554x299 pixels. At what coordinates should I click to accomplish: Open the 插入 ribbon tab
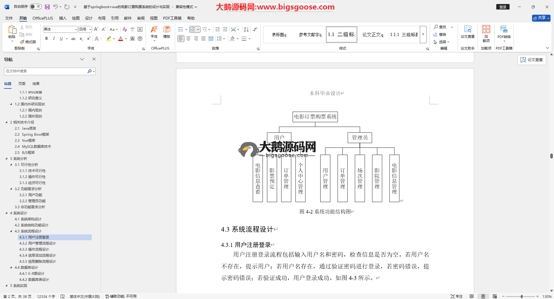[63, 18]
